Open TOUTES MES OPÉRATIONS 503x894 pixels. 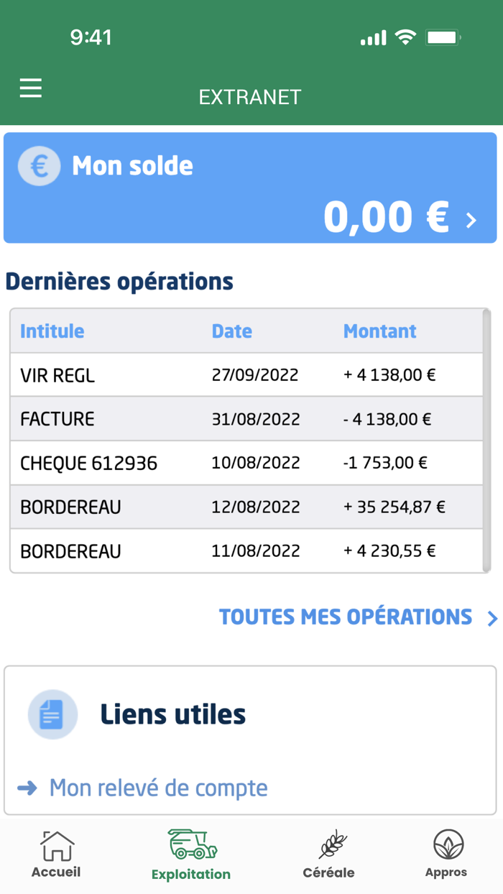(344, 617)
